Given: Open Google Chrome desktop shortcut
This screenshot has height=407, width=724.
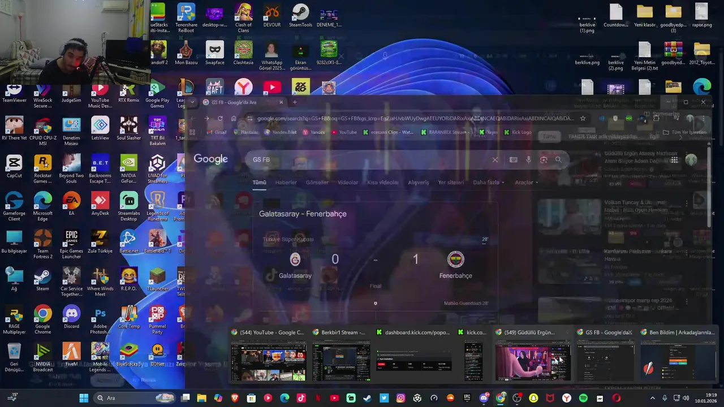Looking at the screenshot, I should coord(42,320).
